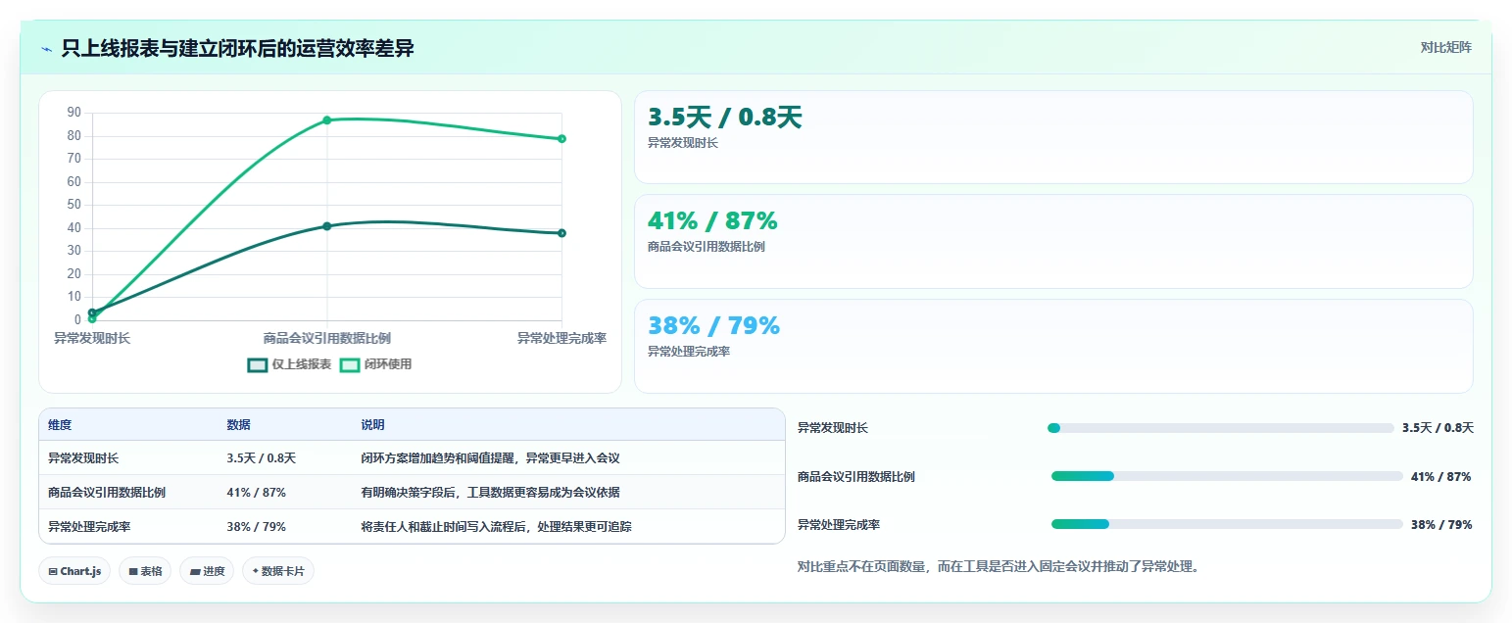Click the lightning icon beside the title

46,48
